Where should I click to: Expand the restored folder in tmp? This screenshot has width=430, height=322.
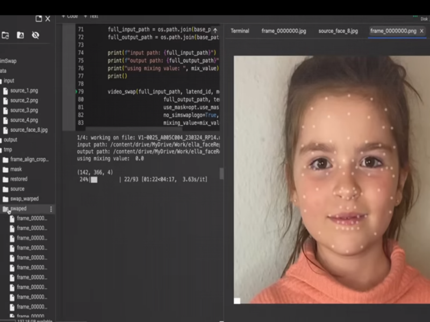click(18, 179)
